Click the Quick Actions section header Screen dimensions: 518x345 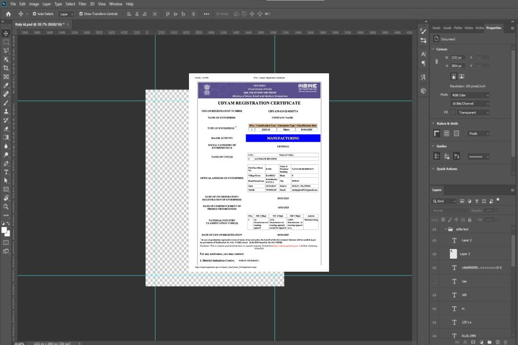point(447,169)
